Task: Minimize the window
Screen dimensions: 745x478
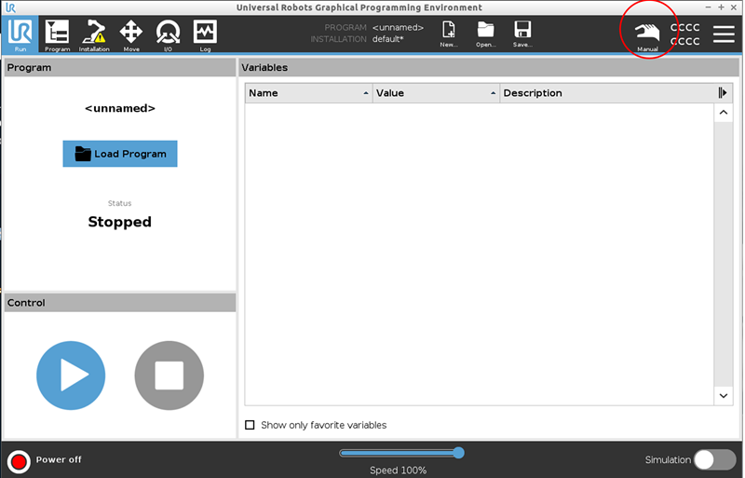Action: coord(708,7)
